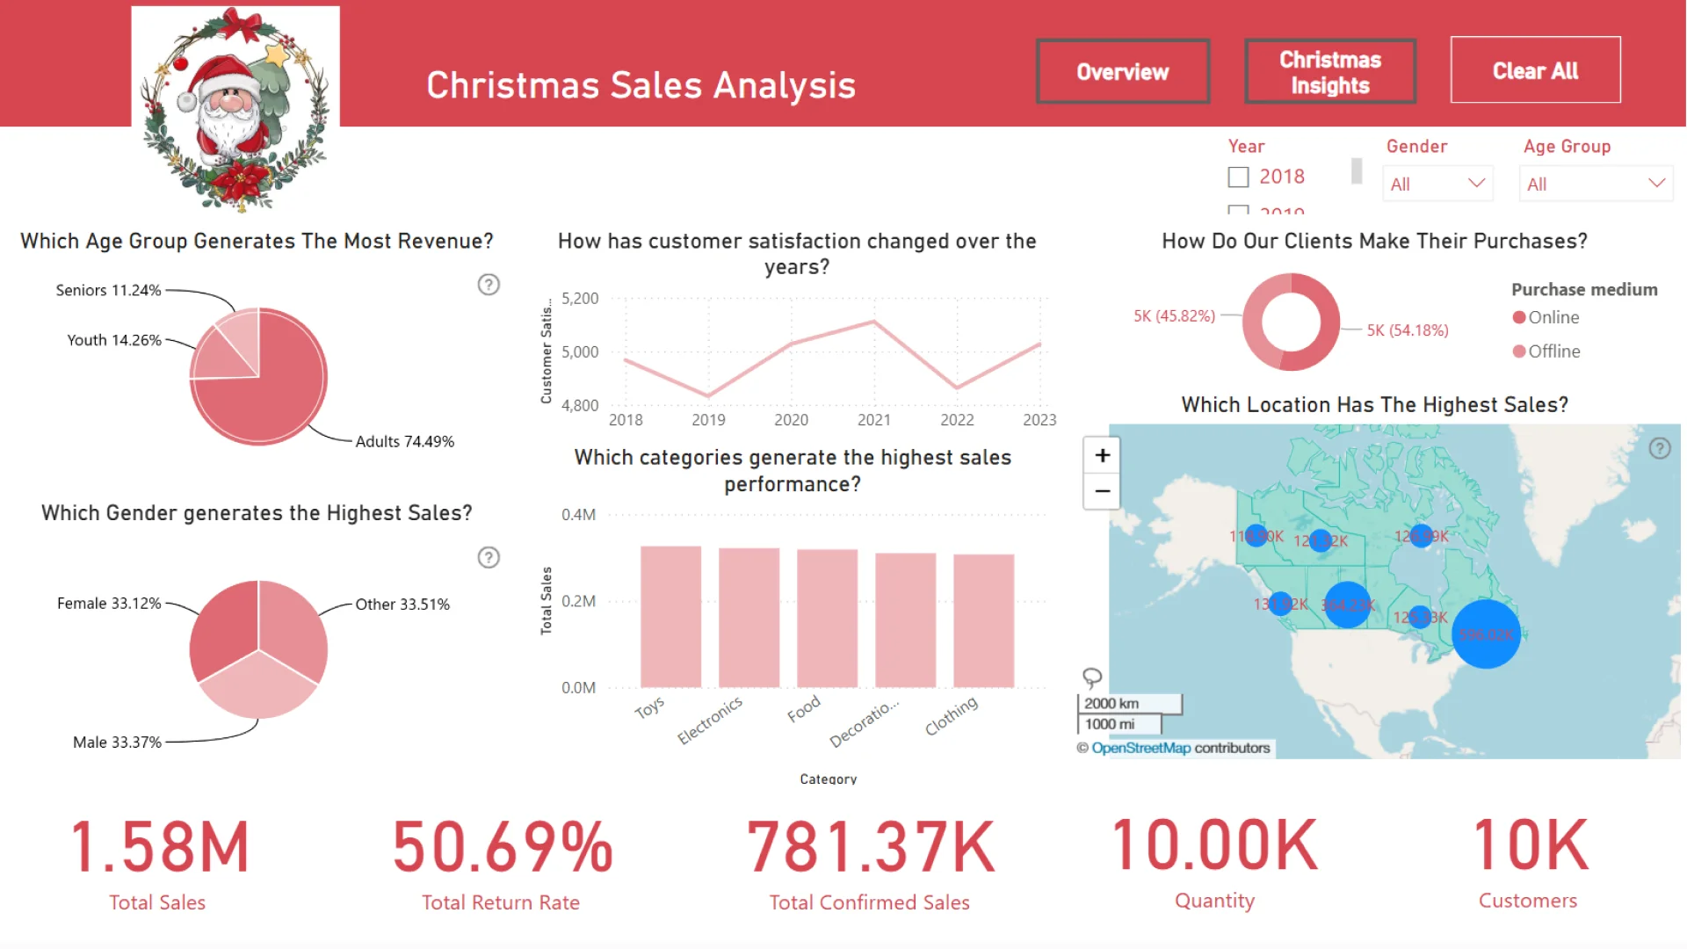Zoom out the map with minus button

[1102, 491]
